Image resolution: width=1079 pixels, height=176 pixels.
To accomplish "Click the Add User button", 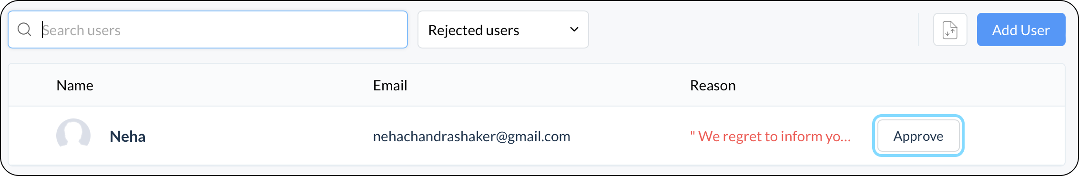I will 1021,29.
